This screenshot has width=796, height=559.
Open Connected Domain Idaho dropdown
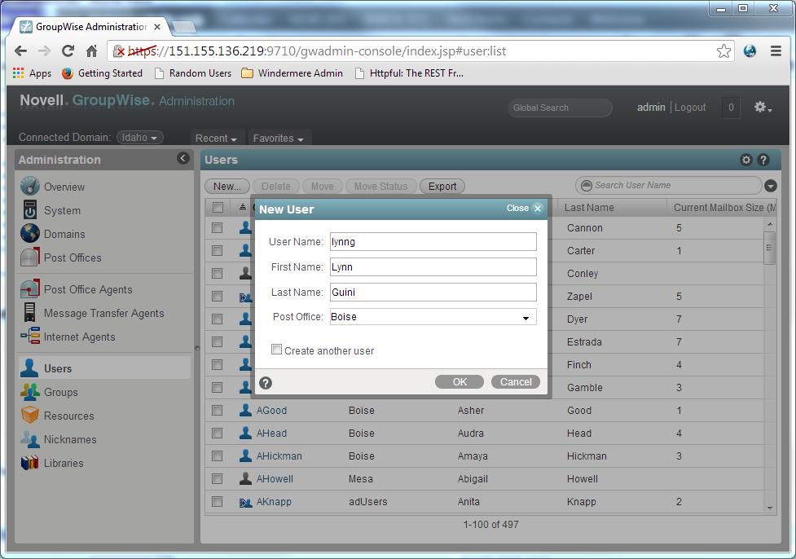[139, 138]
